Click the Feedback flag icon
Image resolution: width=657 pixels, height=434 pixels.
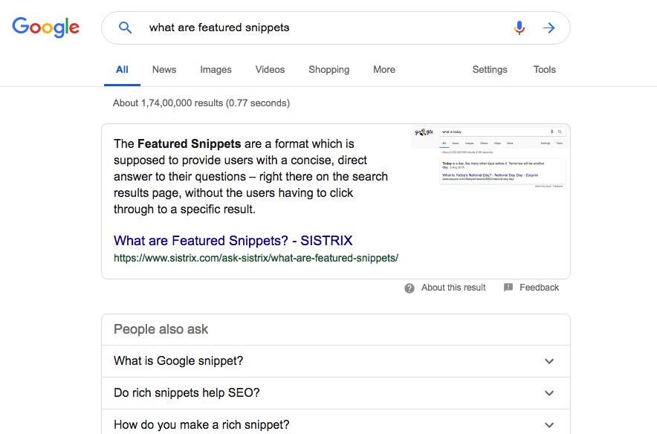click(508, 288)
